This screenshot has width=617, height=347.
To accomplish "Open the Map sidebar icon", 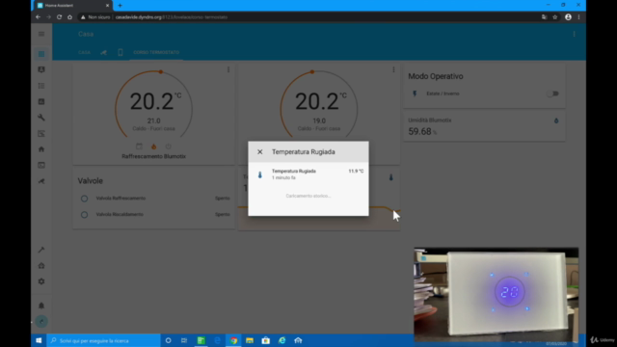I will [41, 69].
